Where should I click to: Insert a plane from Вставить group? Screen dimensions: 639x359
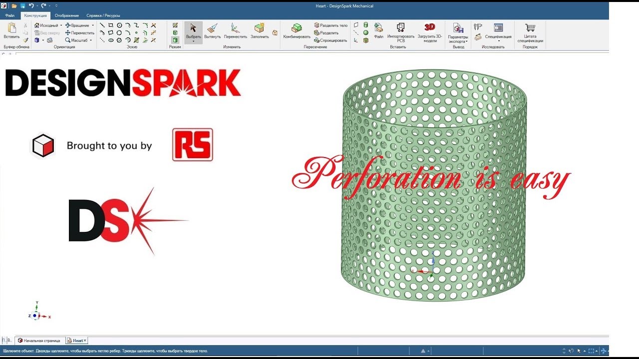[x=356, y=25]
